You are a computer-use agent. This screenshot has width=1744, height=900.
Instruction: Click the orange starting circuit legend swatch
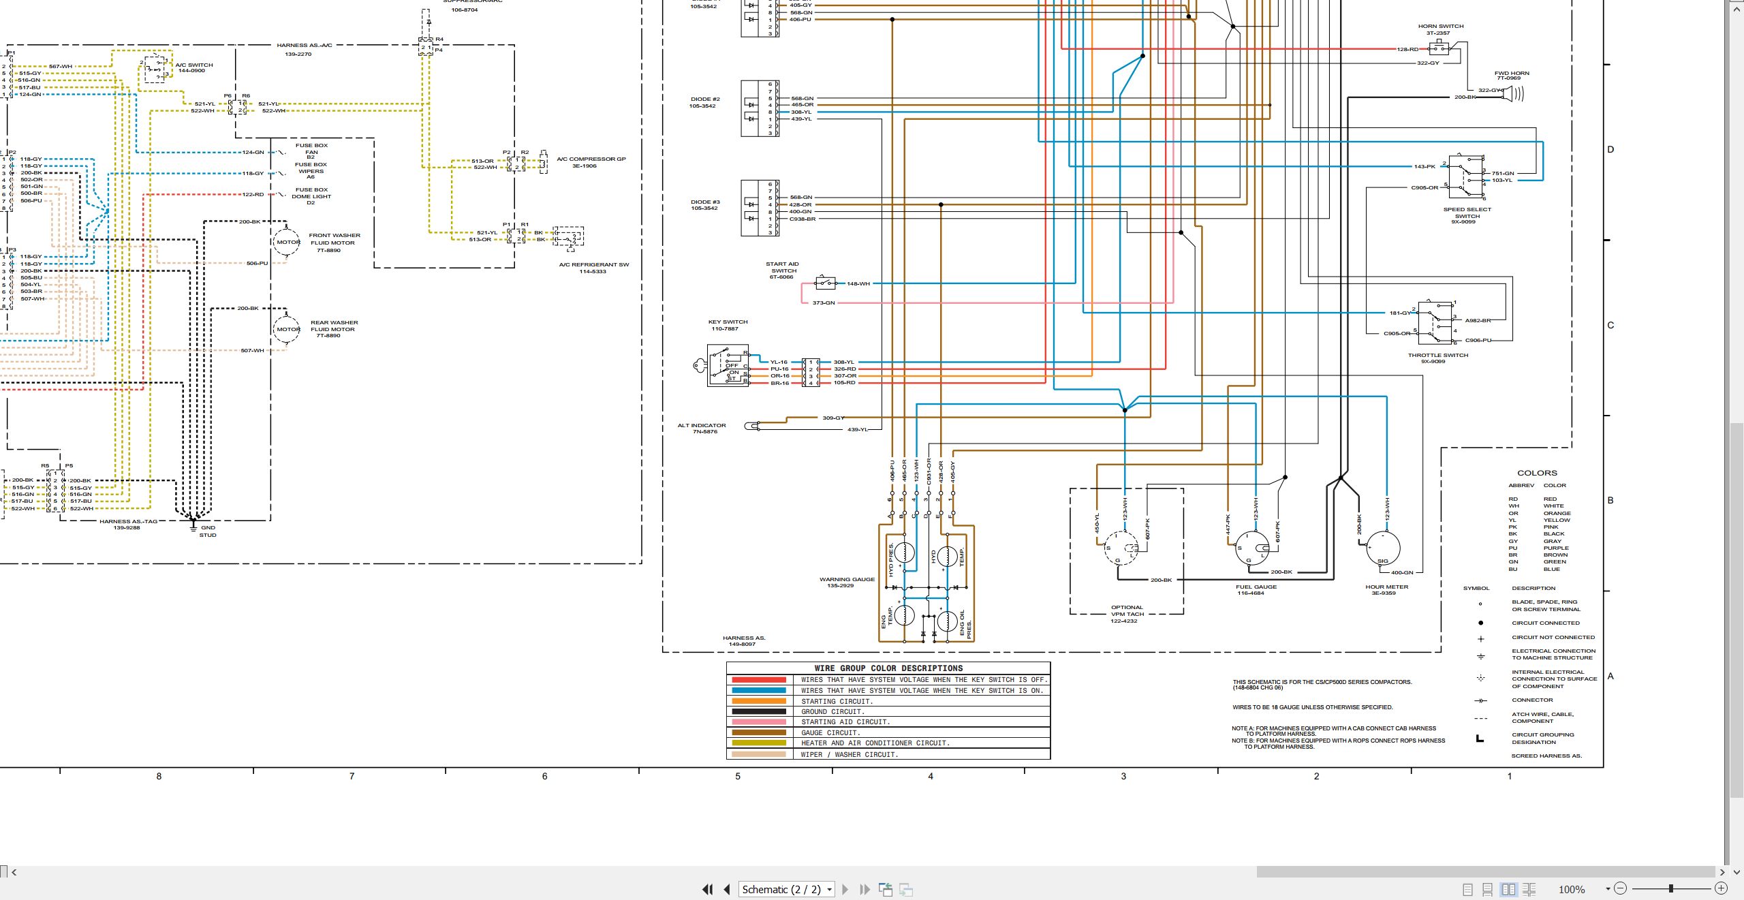click(758, 700)
